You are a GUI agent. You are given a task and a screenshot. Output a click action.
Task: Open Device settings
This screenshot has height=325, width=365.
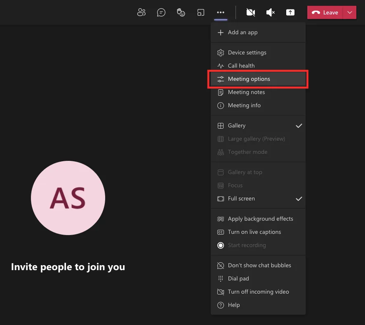247,52
